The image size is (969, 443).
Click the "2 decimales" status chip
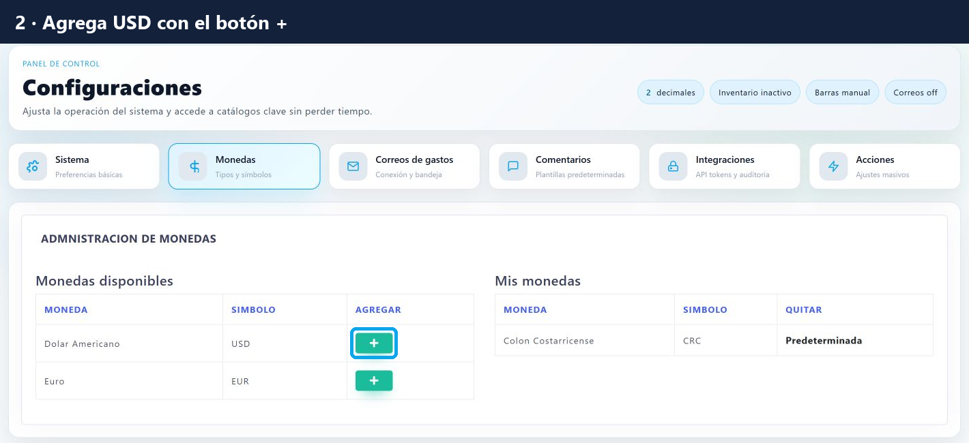pos(671,93)
